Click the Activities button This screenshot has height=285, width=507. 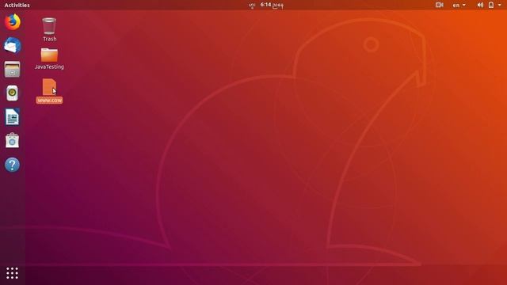pos(17,5)
